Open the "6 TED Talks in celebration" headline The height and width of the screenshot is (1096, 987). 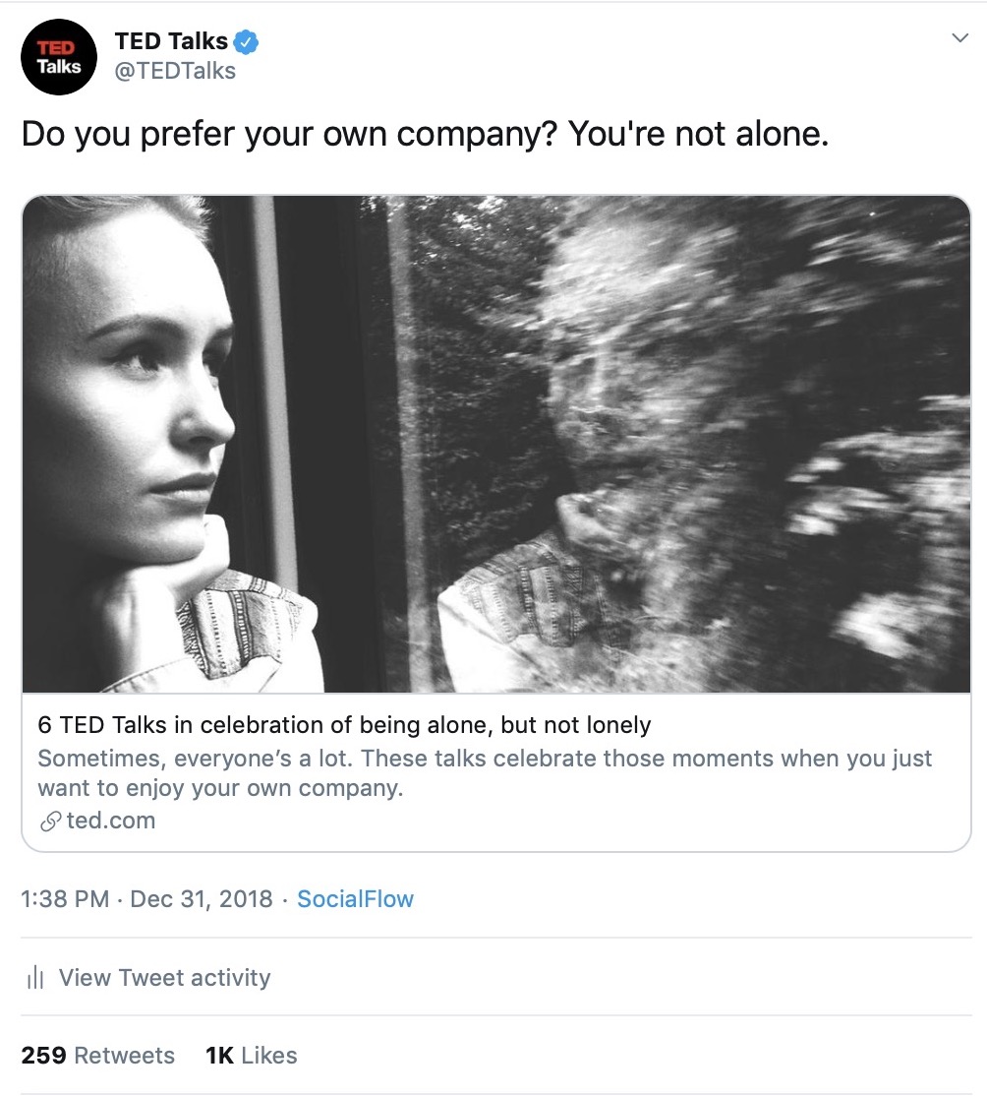pos(344,726)
